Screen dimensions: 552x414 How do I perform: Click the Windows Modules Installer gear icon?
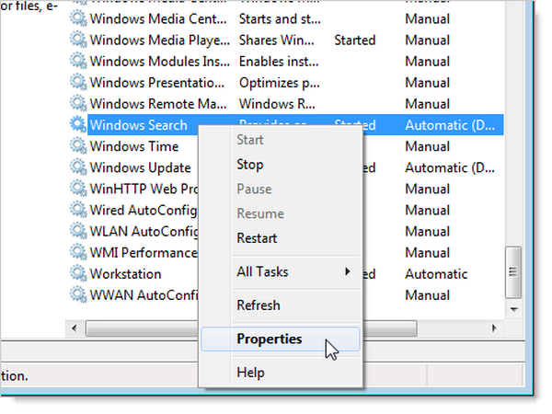[77, 62]
